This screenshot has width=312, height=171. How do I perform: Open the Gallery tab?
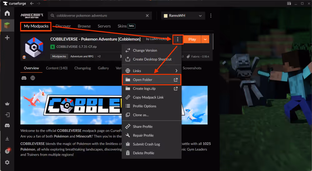103,68
